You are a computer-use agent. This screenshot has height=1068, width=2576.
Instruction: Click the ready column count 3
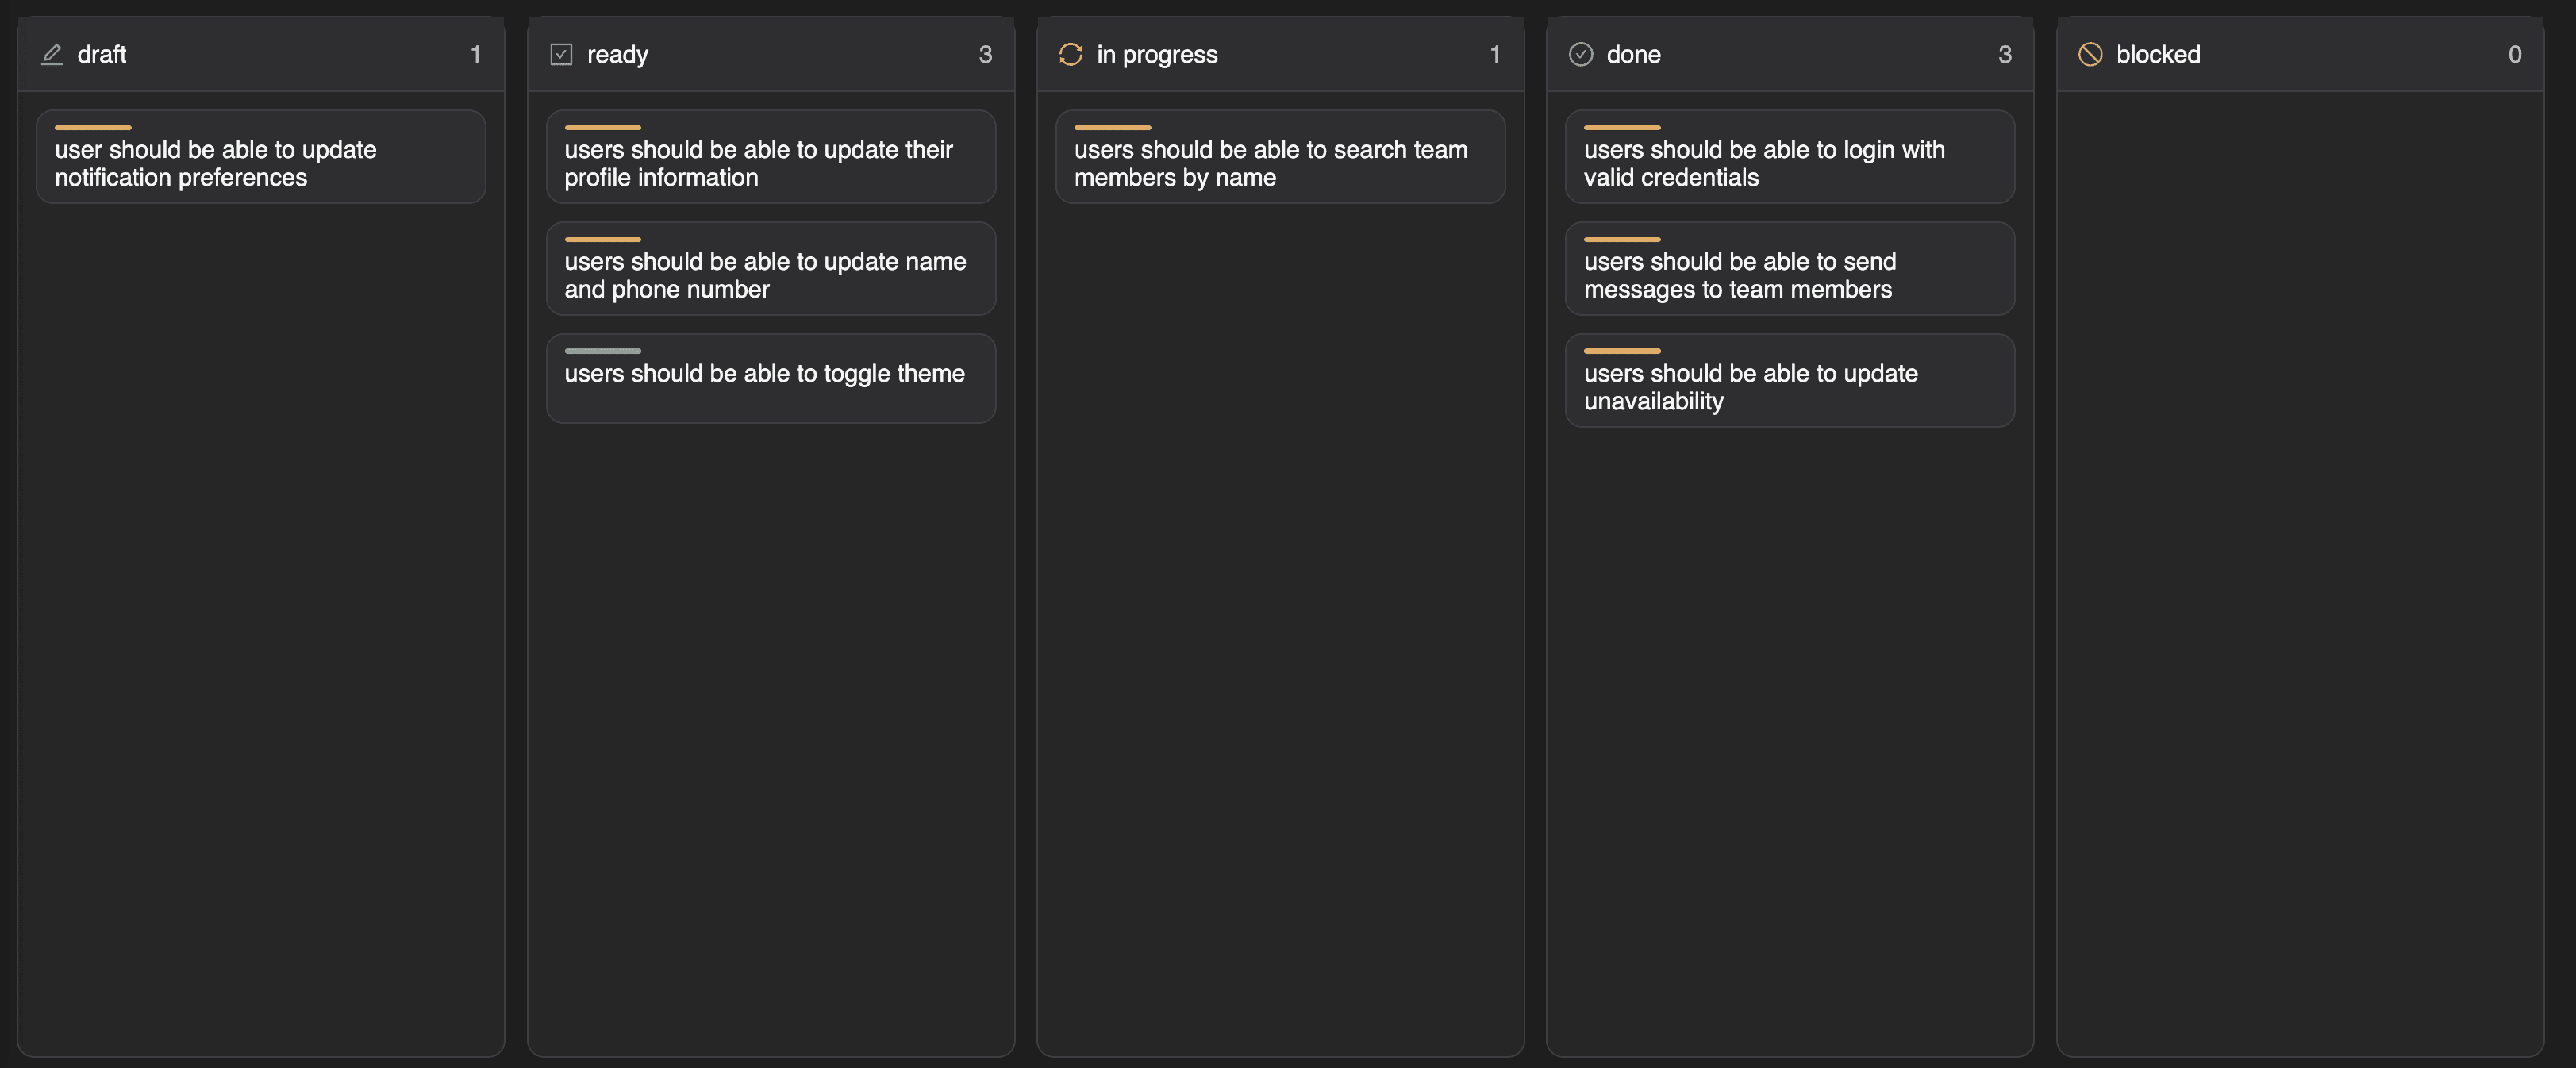coord(985,54)
